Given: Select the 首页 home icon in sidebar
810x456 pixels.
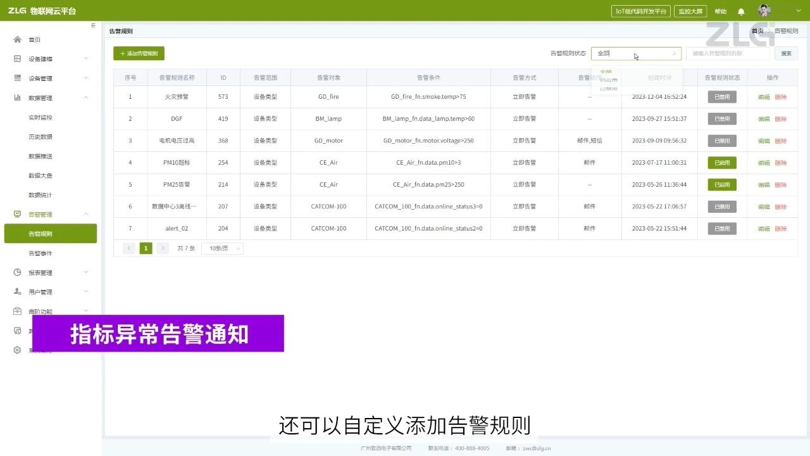Looking at the screenshot, I should pos(16,39).
